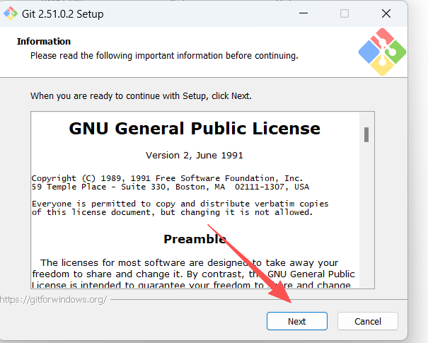Click 'of this license document' line
The width and height of the screenshot is (428, 343).
[172, 212]
